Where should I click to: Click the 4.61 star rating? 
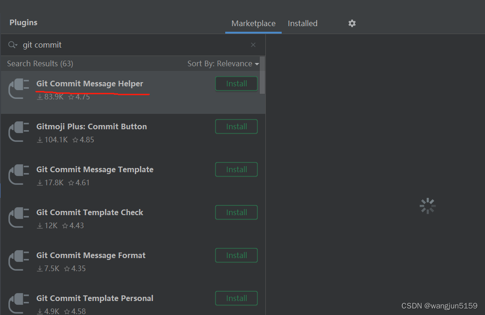click(x=79, y=183)
